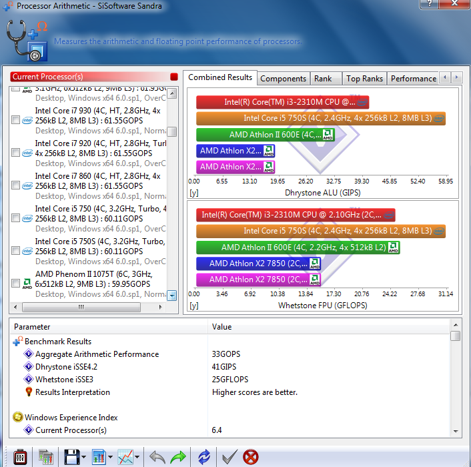Click the floppy disk save icon
Screen dimensions: 471x467
(71, 458)
